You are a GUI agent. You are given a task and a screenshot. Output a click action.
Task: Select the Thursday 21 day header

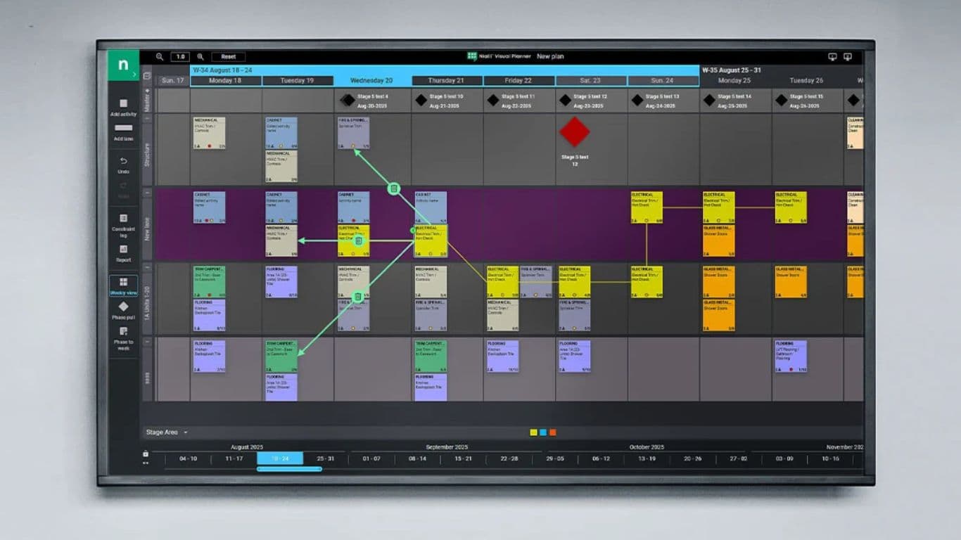coord(446,81)
